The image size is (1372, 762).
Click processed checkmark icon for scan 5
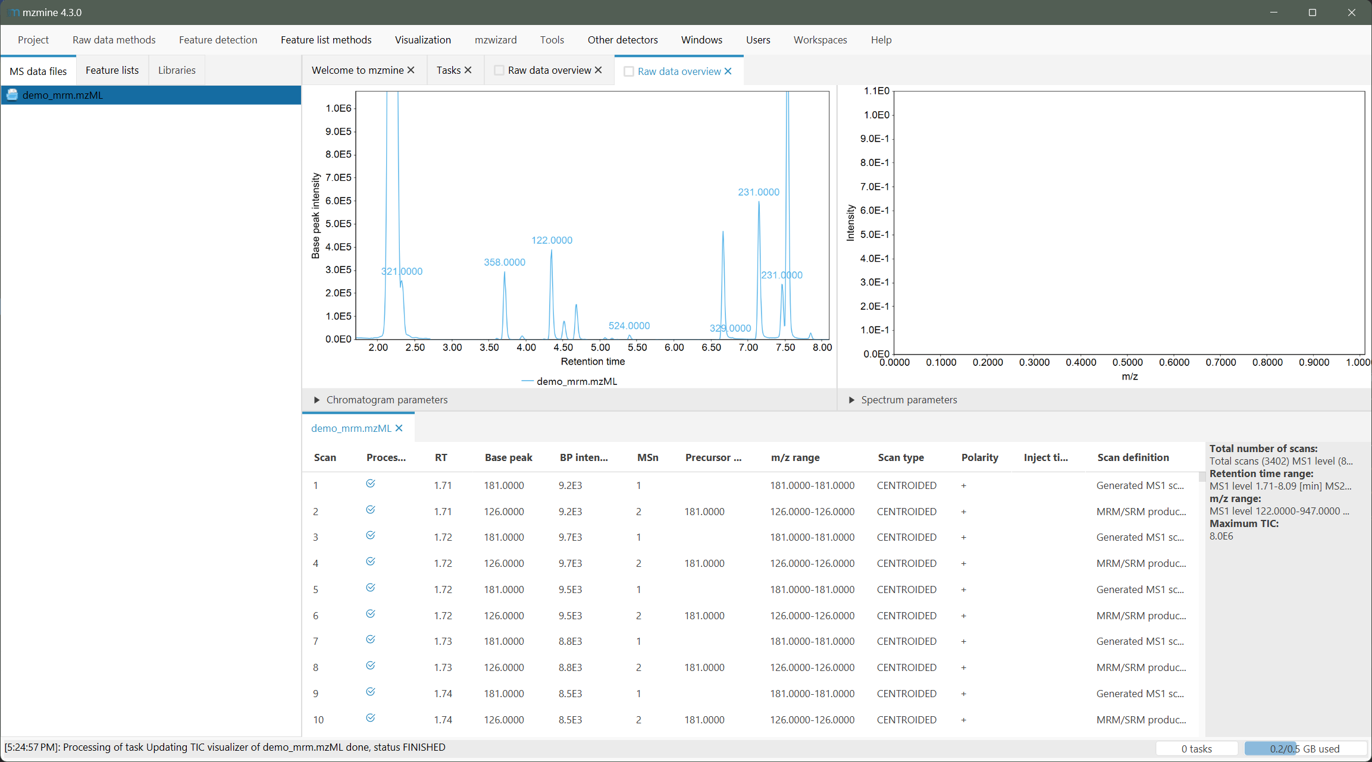click(370, 588)
